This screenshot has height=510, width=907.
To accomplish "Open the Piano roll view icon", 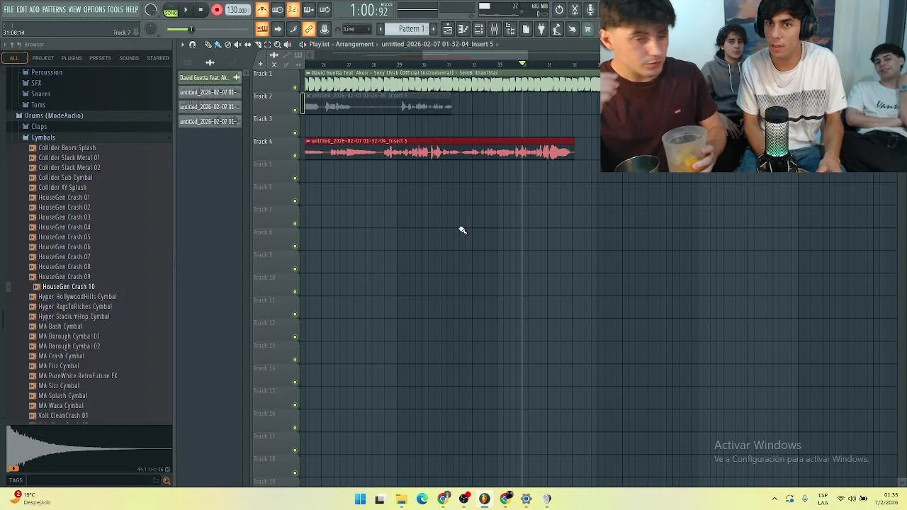I will (463, 29).
